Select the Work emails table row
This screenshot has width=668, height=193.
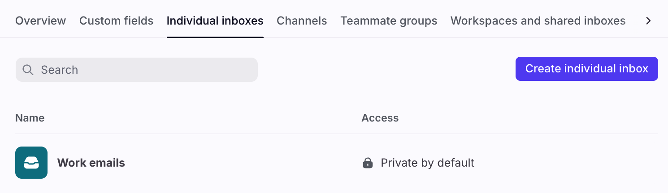336,163
